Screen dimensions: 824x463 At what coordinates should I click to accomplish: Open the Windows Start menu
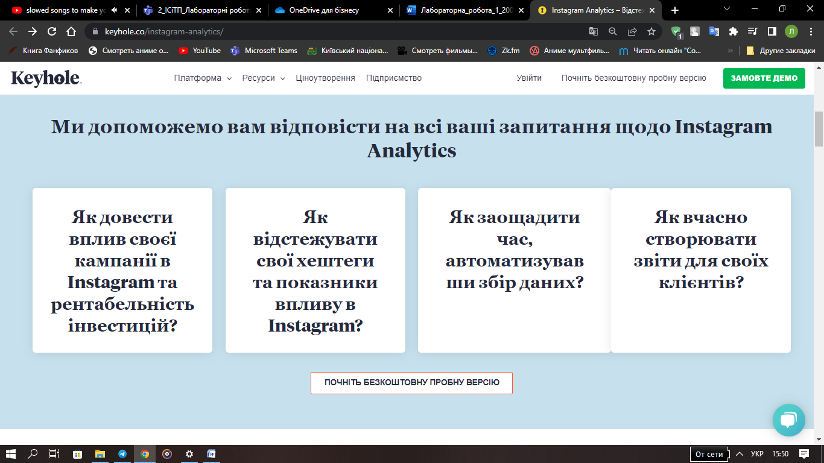point(11,454)
